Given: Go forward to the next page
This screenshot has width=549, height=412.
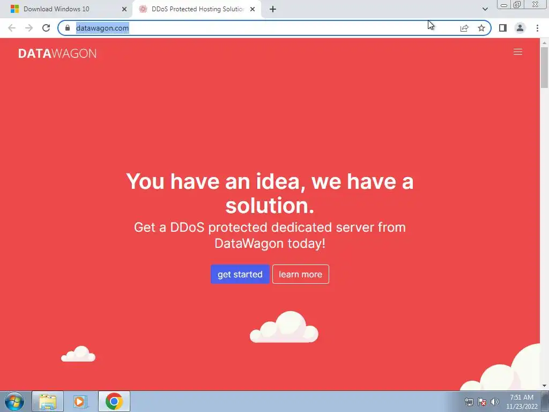Looking at the screenshot, I should pyautogui.click(x=29, y=28).
